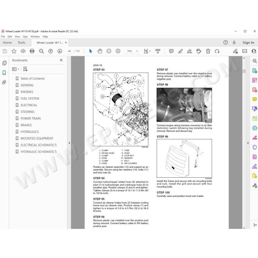Open the find text magnifier icon
The height and width of the screenshot is (258, 258).
[x=41, y=51]
